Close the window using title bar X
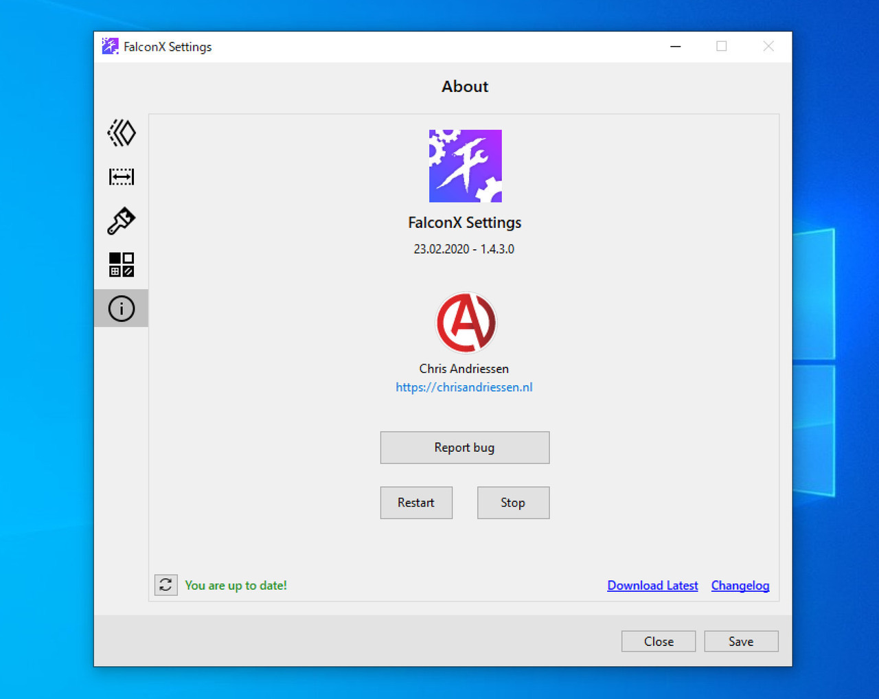 tap(768, 47)
